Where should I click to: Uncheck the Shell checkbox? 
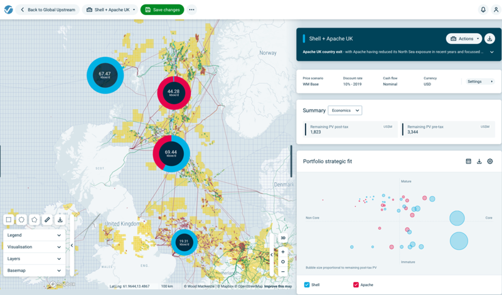click(307, 284)
